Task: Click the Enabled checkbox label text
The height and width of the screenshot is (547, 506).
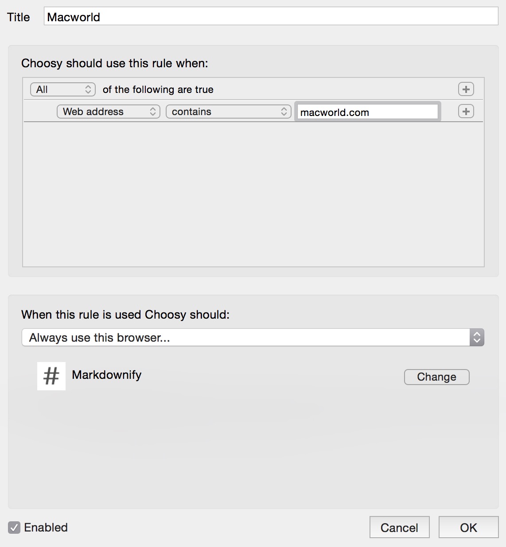Action: (46, 528)
